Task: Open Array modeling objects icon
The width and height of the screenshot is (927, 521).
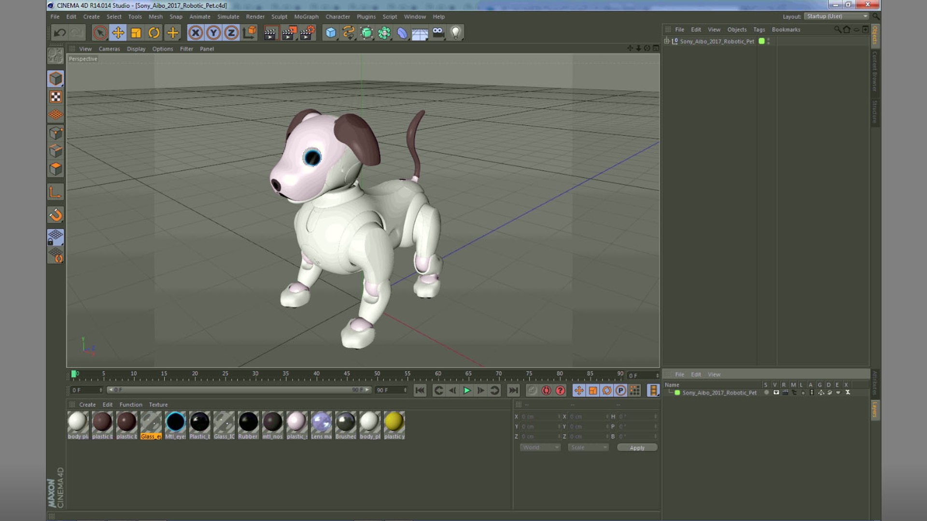Action: coord(384,33)
